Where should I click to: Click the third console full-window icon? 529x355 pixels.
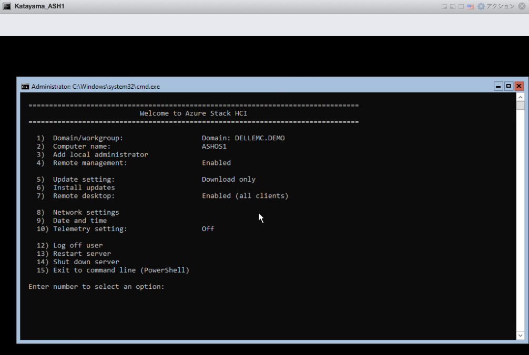tap(461, 6)
